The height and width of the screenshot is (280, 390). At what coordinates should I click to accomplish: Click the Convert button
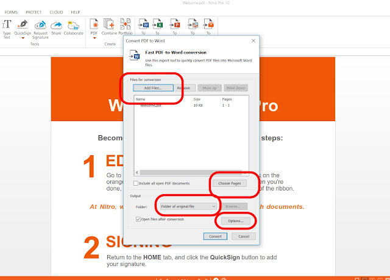coord(215,237)
